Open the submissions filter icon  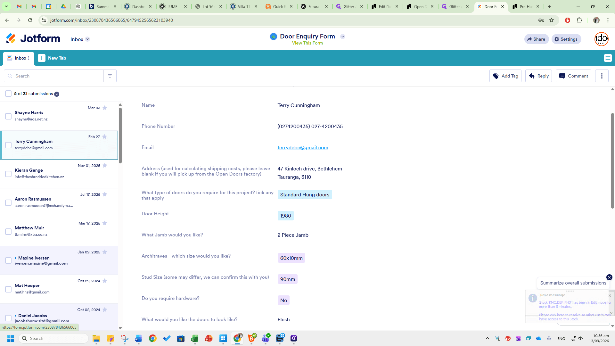[110, 76]
